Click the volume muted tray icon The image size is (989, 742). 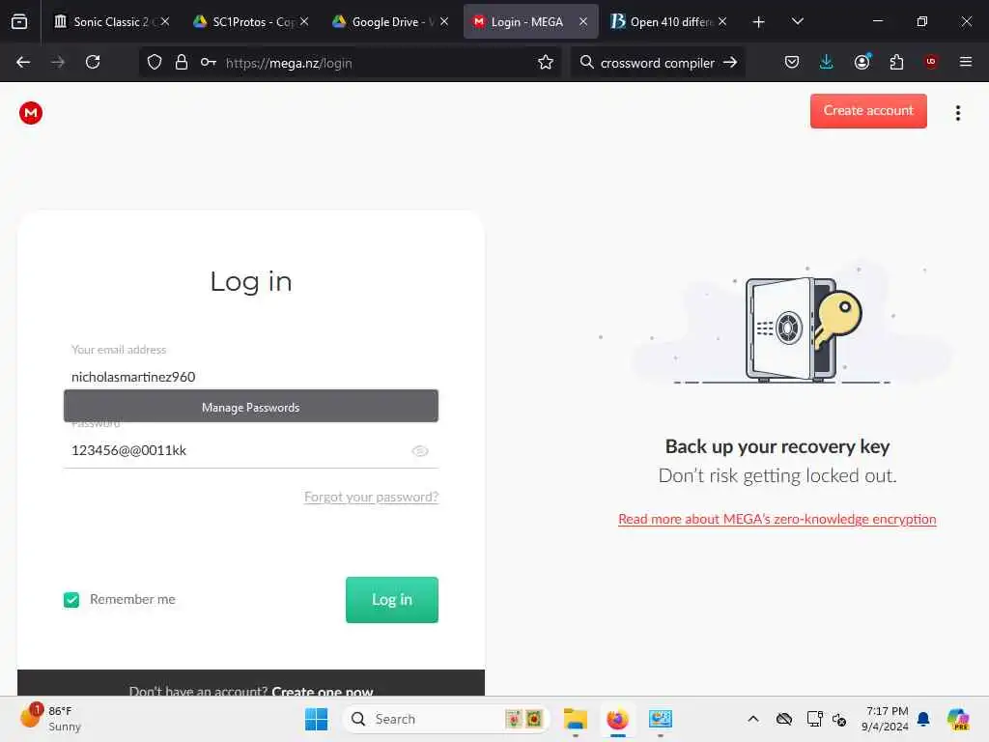click(839, 719)
